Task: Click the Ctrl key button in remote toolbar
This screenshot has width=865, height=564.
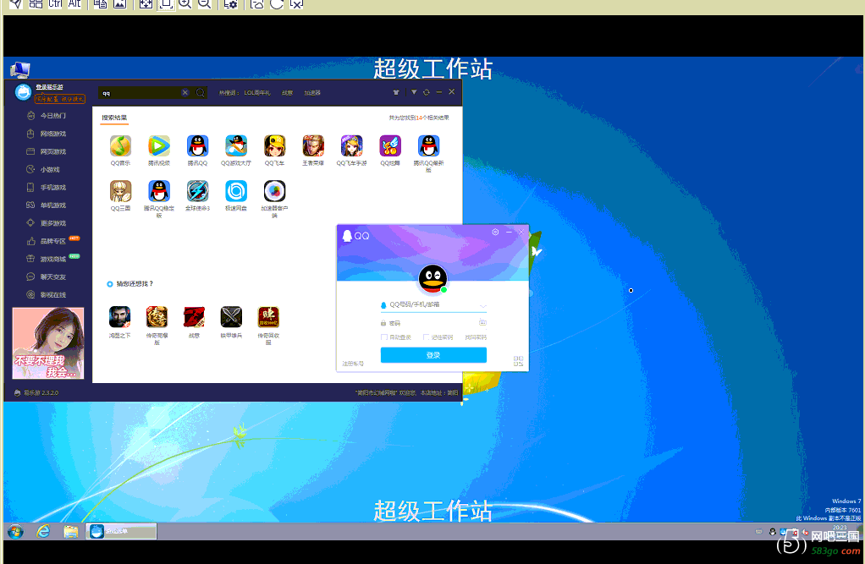Action: [x=55, y=4]
